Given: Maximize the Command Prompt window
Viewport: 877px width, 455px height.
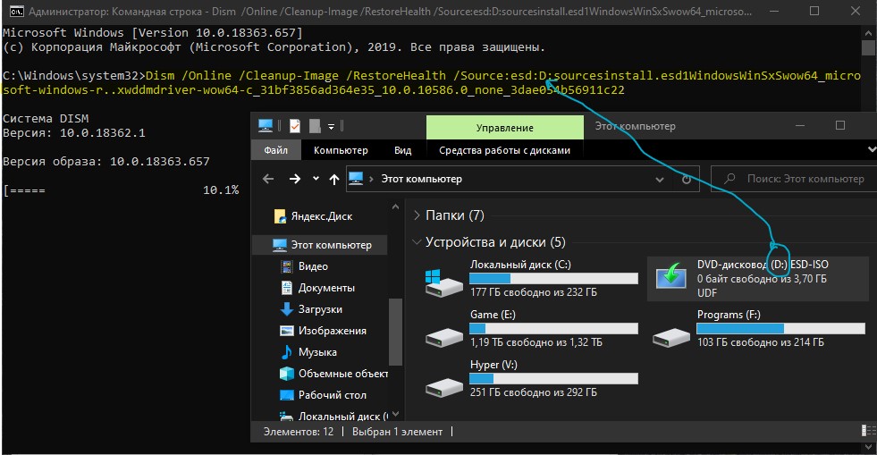Looking at the screenshot, I should 814,12.
